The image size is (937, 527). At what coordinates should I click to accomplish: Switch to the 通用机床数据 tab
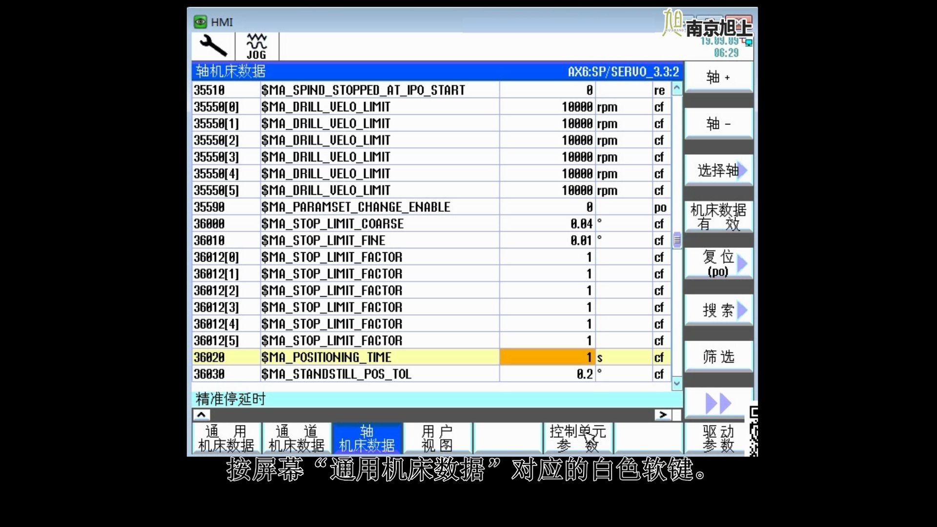226,438
